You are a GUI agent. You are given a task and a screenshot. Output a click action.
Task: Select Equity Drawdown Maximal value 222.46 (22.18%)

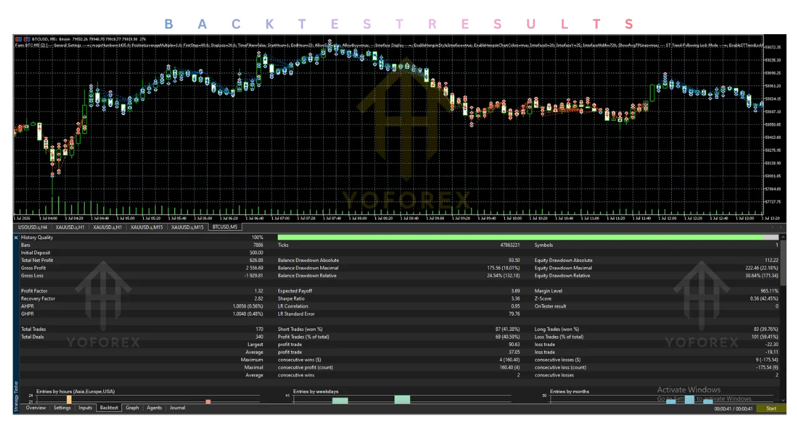[x=762, y=268]
